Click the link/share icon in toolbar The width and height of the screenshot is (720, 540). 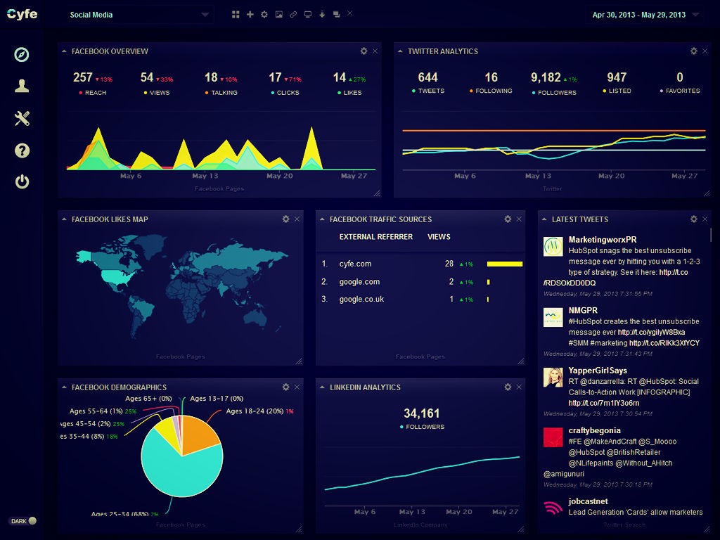tap(293, 15)
